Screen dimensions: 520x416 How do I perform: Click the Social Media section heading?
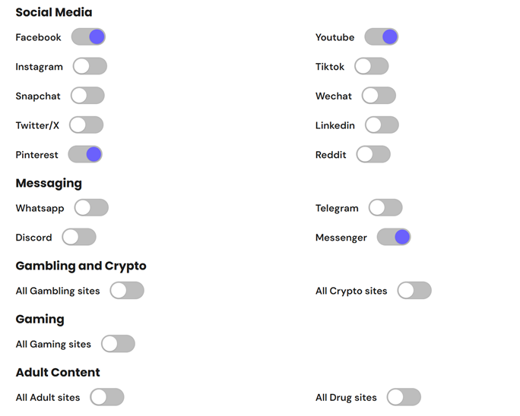(54, 12)
